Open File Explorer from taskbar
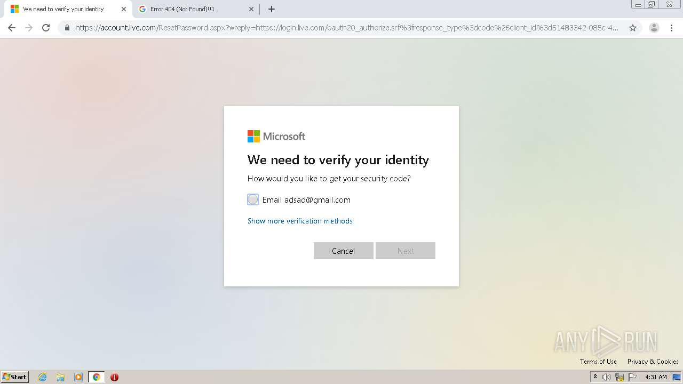 tap(60, 377)
